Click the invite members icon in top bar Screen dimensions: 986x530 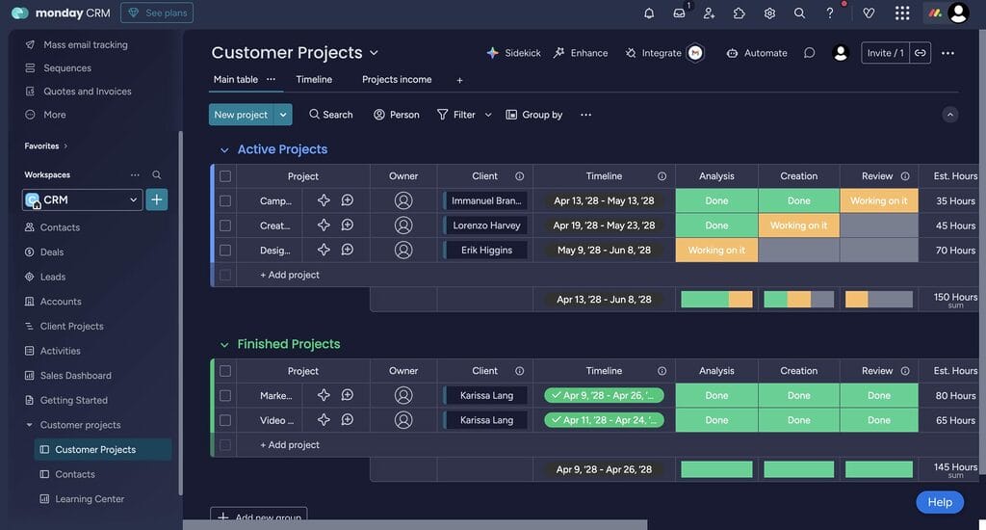click(709, 13)
